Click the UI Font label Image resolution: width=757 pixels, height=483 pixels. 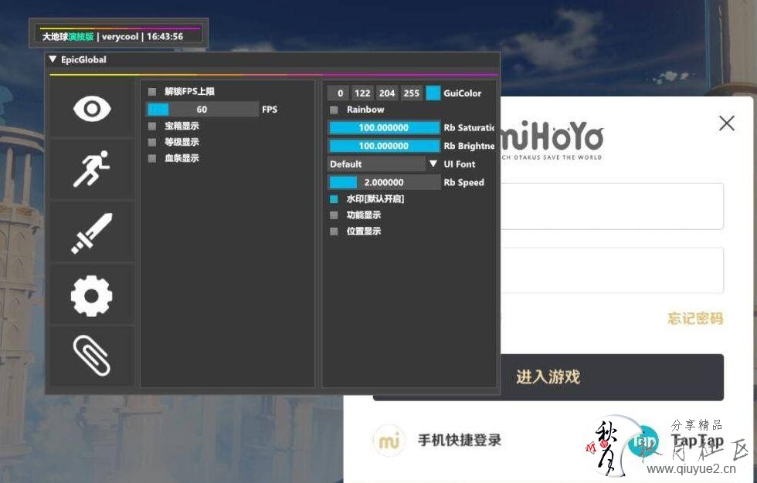(x=460, y=164)
